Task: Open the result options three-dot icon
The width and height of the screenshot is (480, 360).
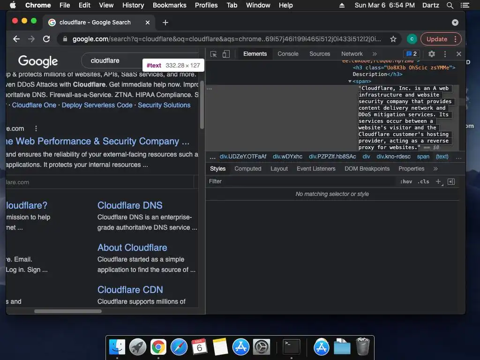Action: click(x=36, y=128)
